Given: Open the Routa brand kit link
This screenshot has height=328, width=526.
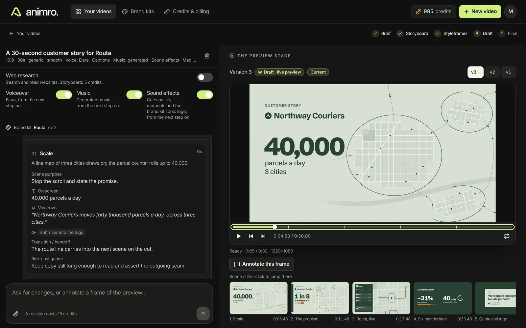Looking at the screenshot, I should 39,128.
